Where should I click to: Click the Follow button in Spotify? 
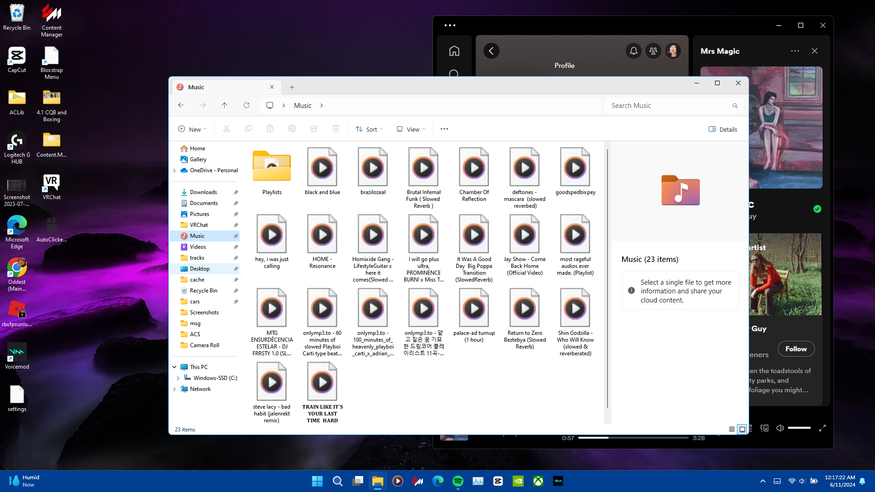click(x=796, y=349)
